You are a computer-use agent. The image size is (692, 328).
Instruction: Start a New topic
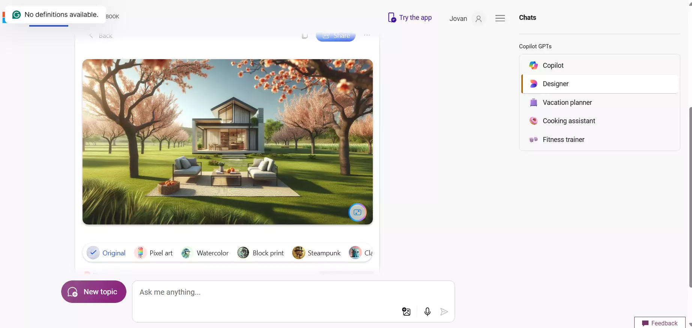[x=94, y=292]
